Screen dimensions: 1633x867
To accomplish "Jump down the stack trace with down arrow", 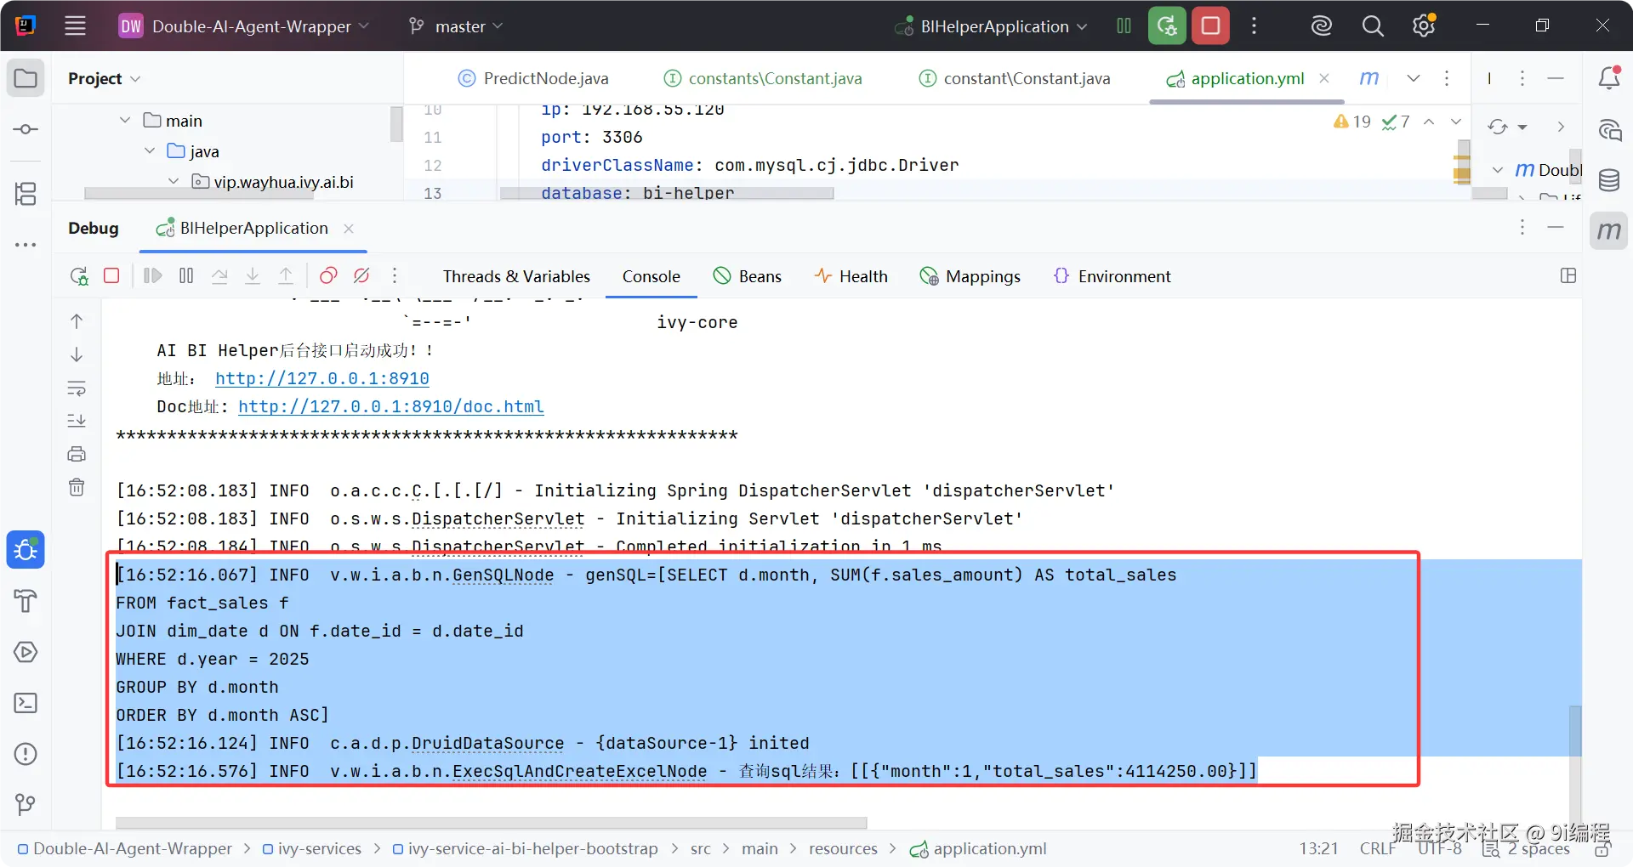I will [77, 354].
